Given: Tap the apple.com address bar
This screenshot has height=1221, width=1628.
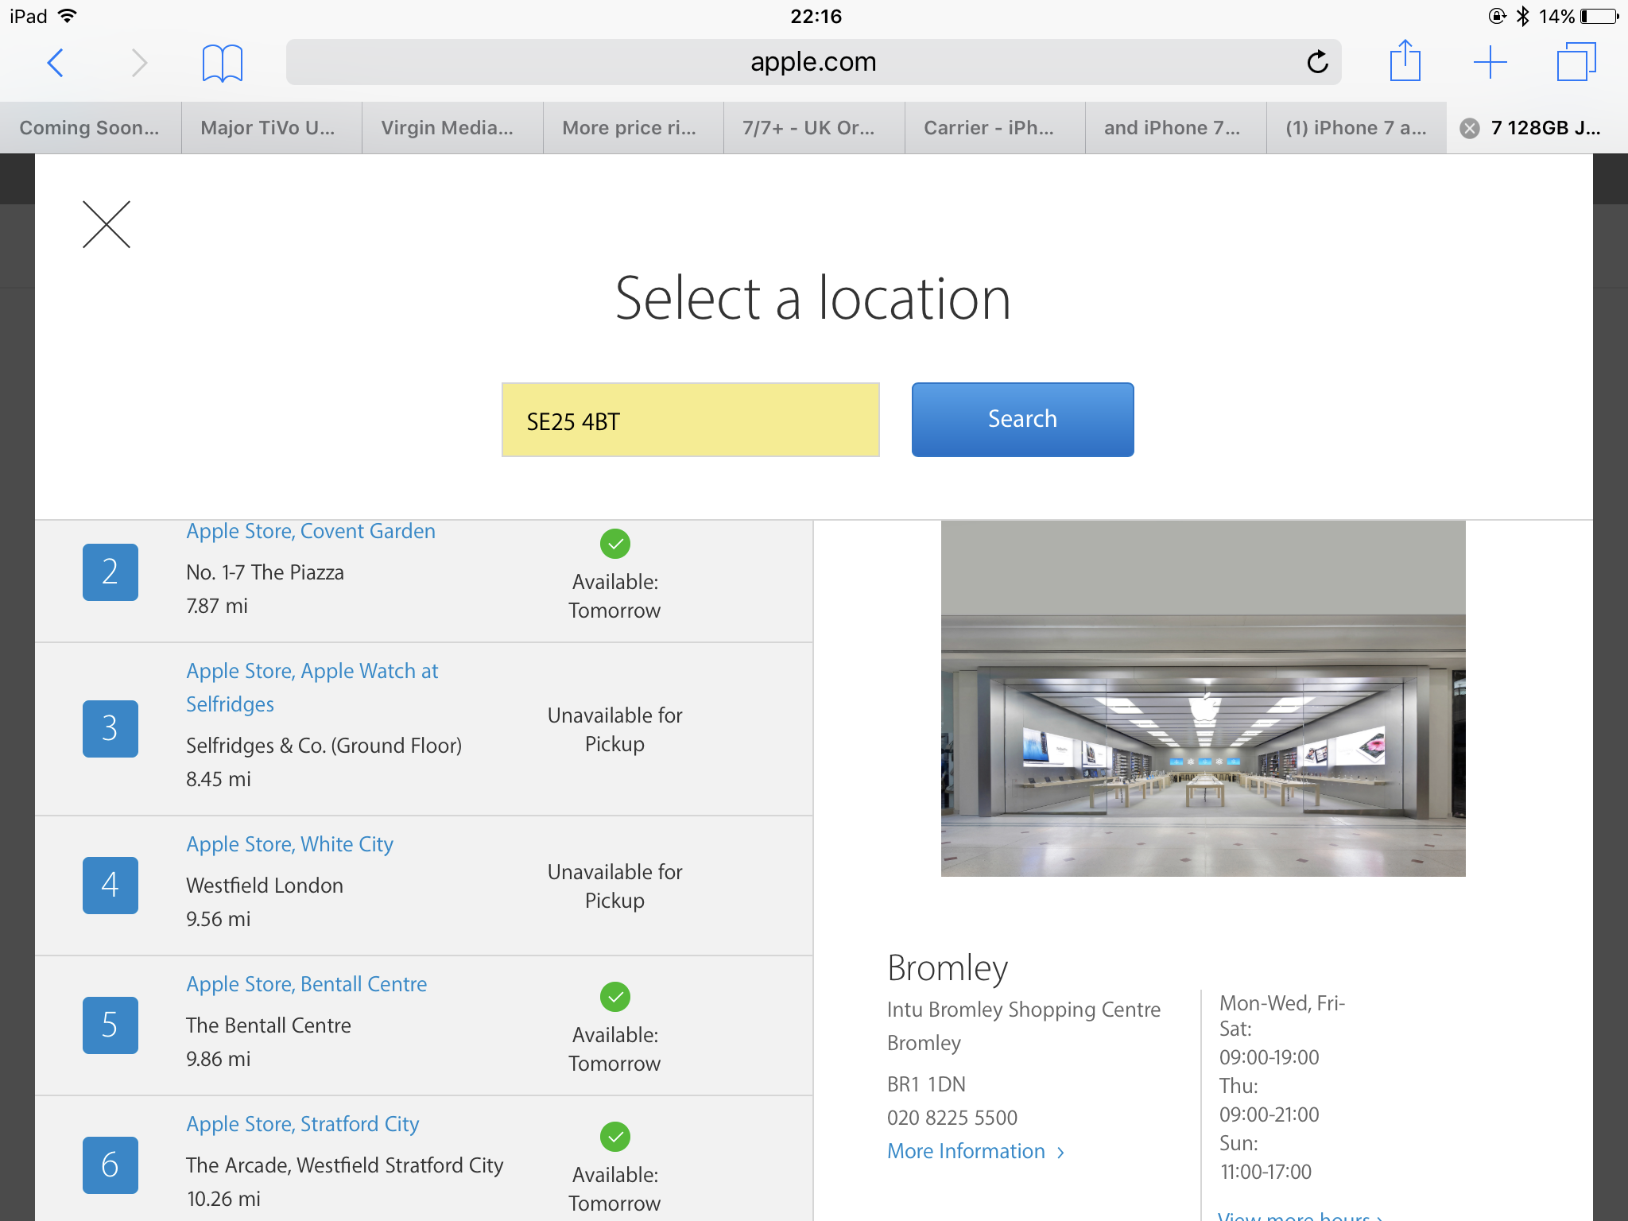Looking at the screenshot, I should [813, 62].
